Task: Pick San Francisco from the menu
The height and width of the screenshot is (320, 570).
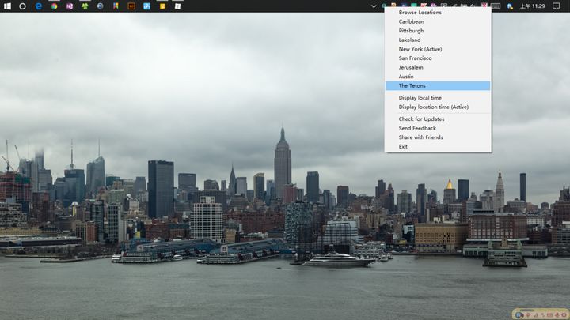Action: pyautogui.click(x=415, y=58)
